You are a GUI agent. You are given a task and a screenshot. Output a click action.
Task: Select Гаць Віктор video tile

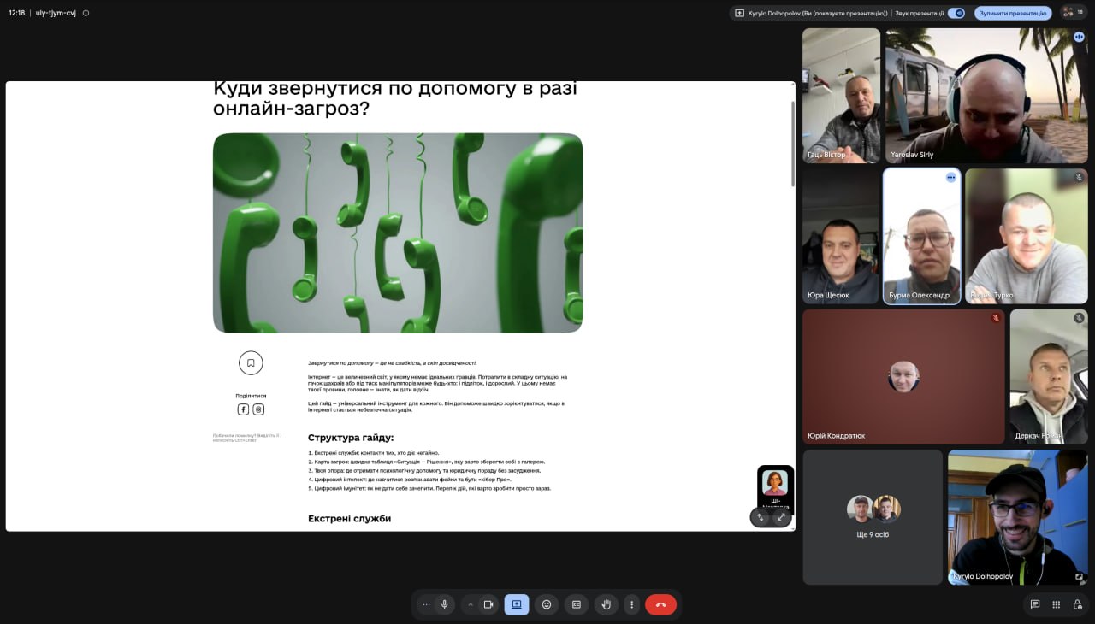click(841, 96)
